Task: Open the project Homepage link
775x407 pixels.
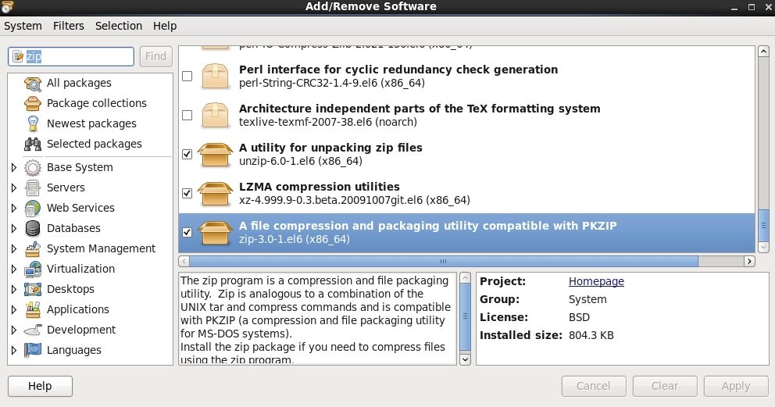Action: click(x=596, y=281)
